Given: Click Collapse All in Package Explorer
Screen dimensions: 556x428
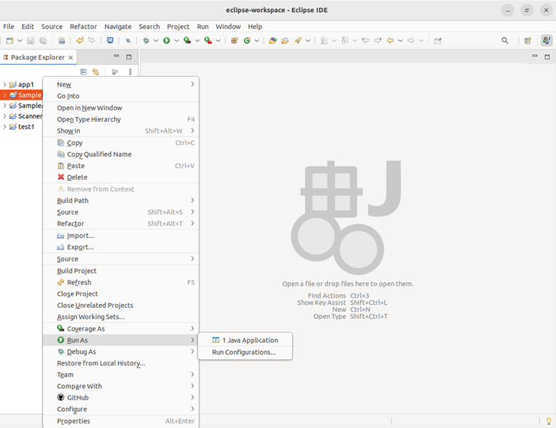Looking at the screenshot, I should pos(83,72).
